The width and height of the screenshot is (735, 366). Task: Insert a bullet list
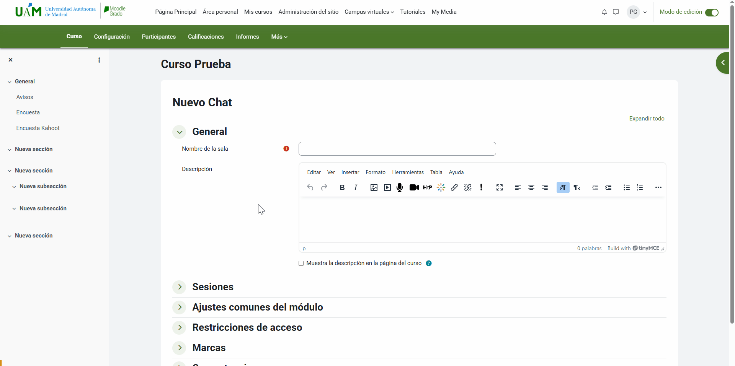(x=627, y=187)
